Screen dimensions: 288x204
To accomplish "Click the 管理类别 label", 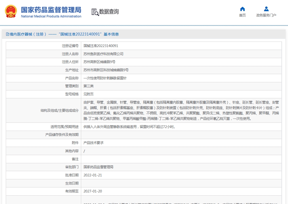I will pos(72,86).
